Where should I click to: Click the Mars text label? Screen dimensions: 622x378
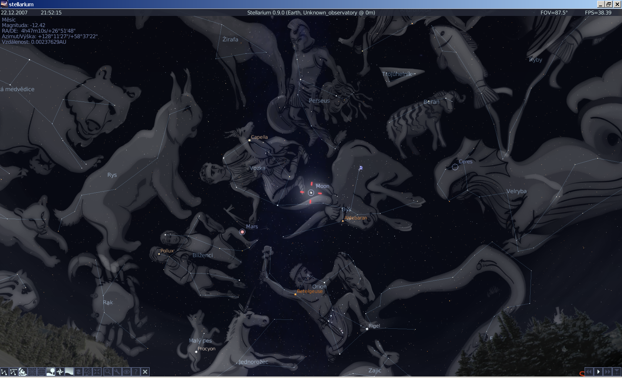[x=252, y=226]
